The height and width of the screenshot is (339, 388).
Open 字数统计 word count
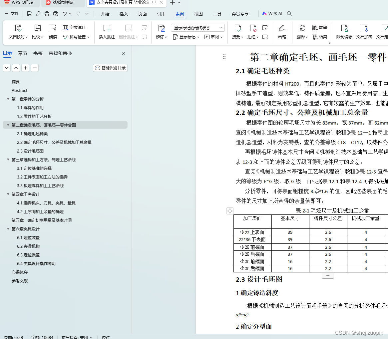74,27
